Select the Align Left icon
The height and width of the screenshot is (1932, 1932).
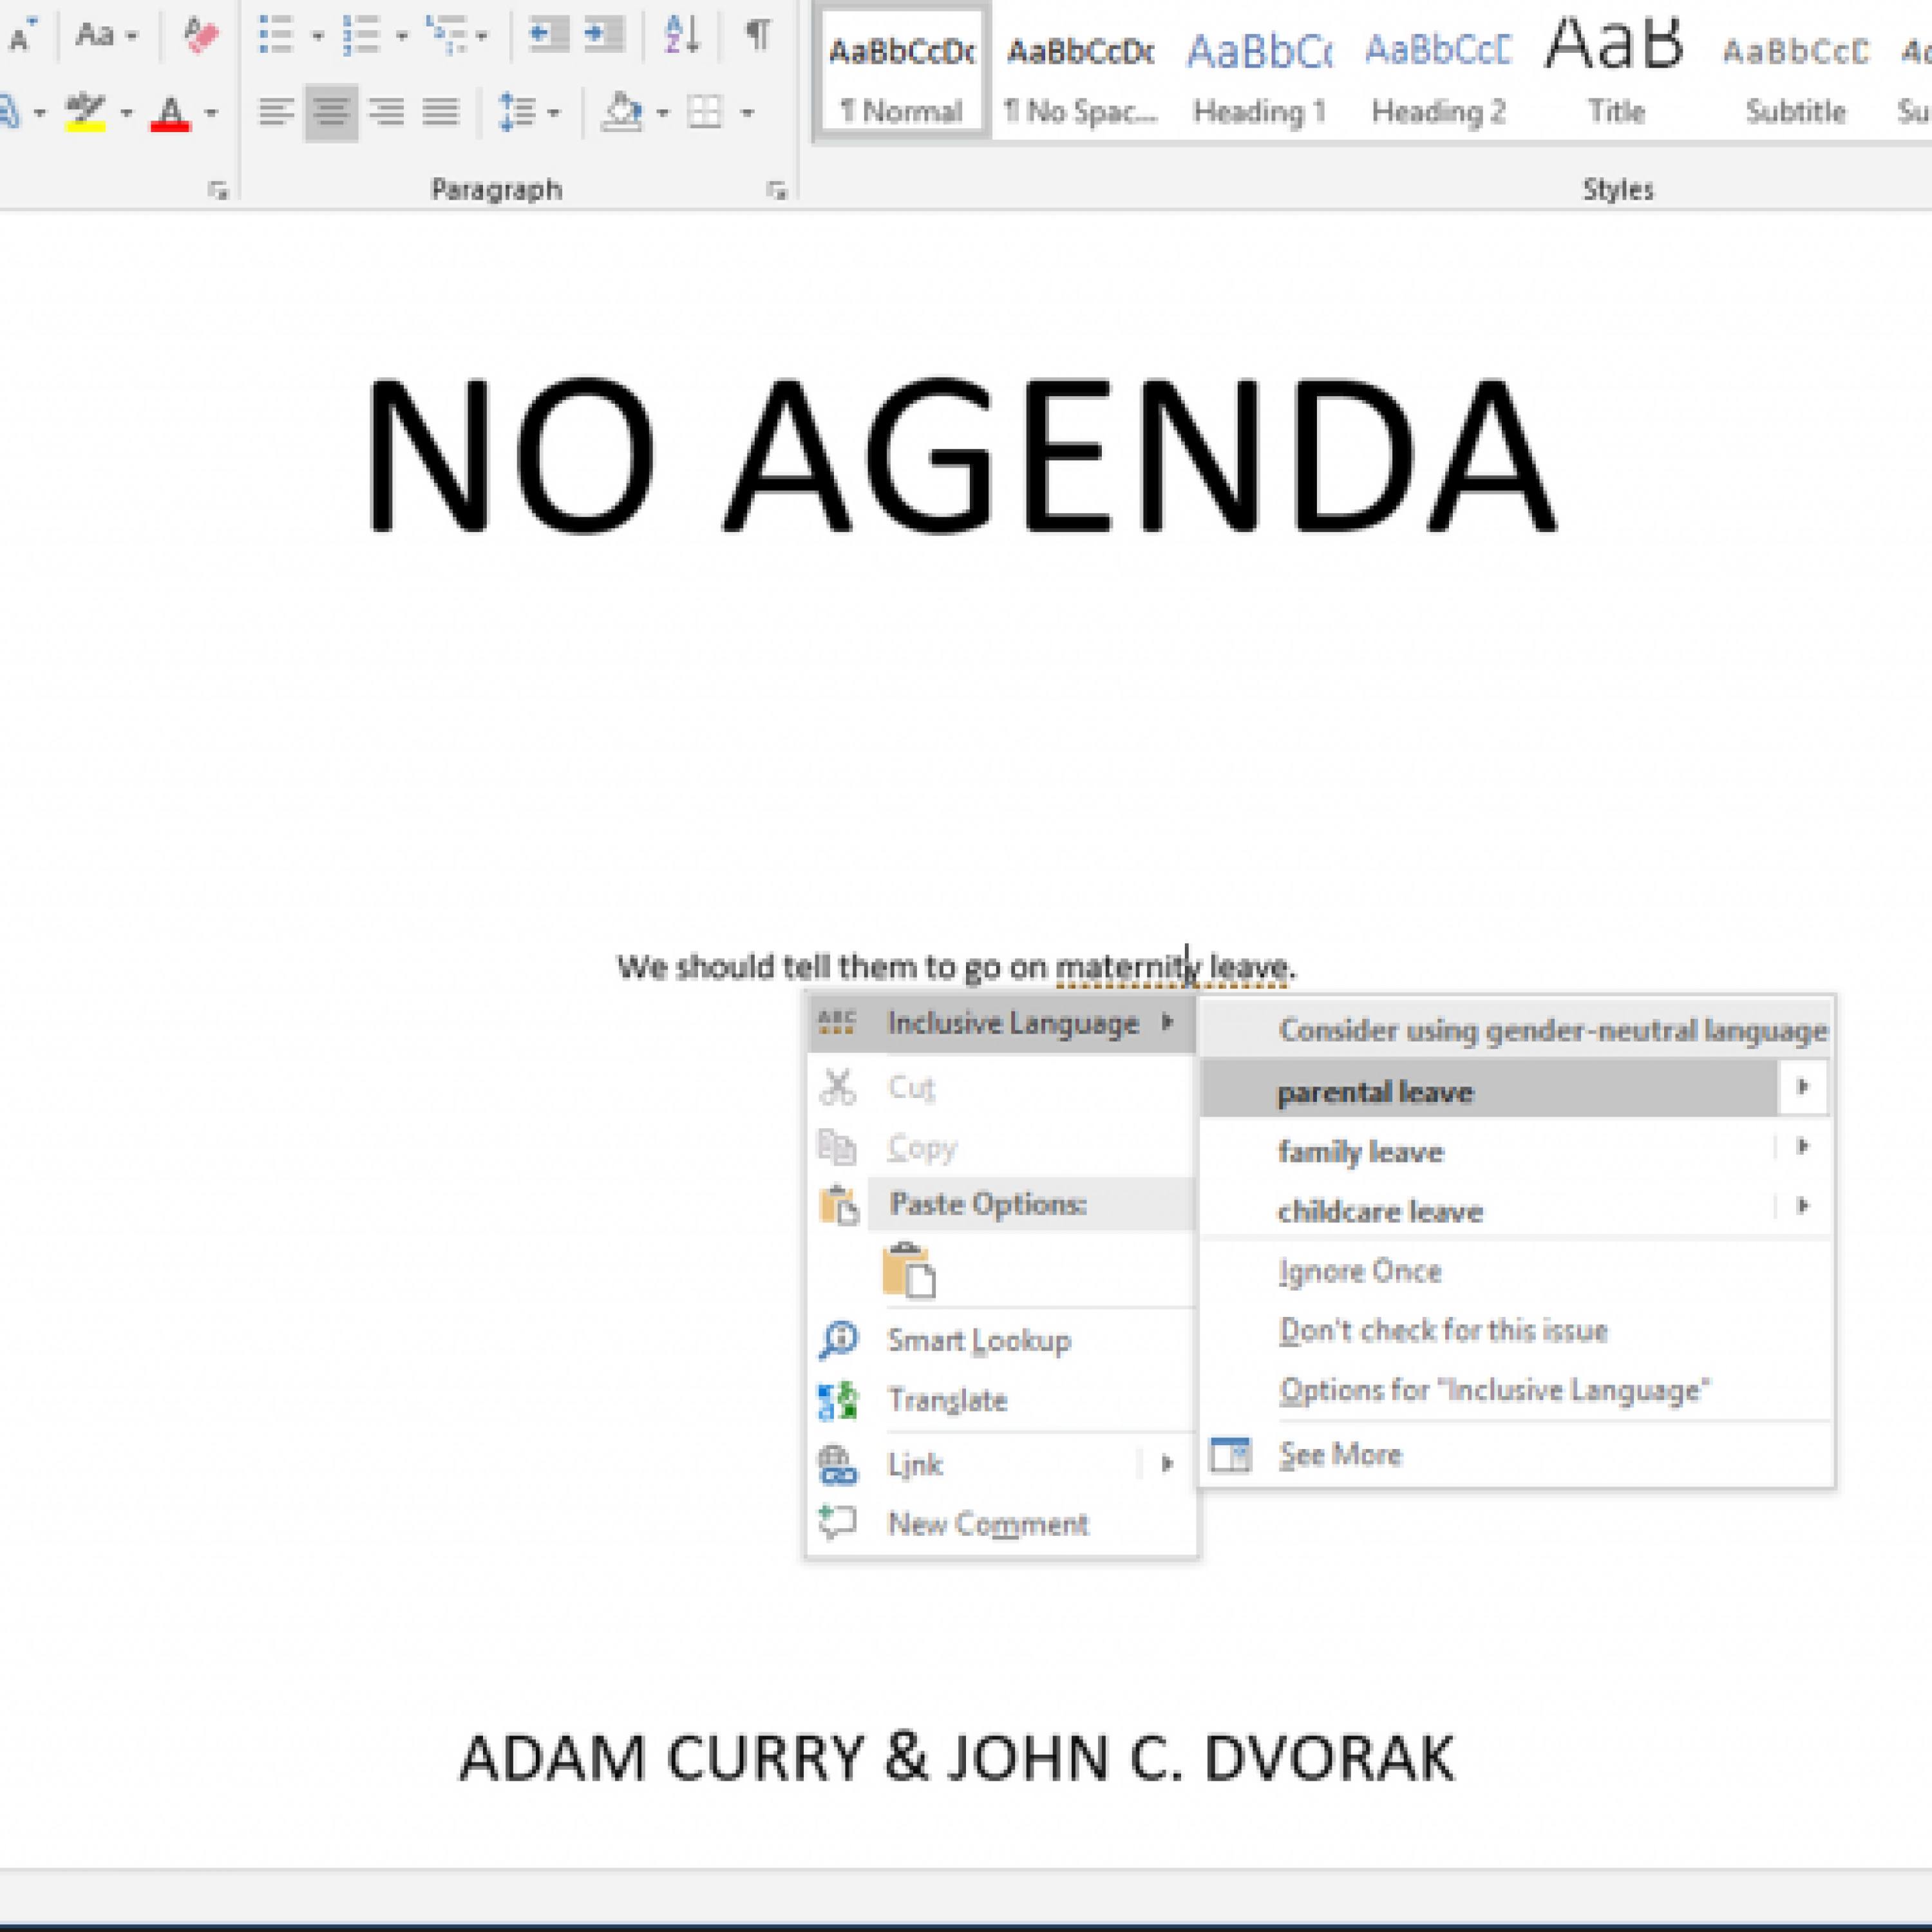point(276,112)
